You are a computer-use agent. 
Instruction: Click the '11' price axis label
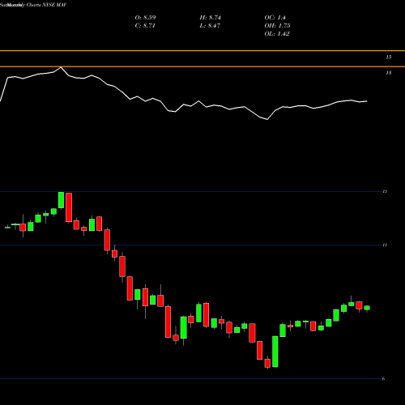[385, 245]
